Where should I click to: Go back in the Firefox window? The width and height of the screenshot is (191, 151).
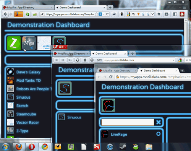point(5,14)
